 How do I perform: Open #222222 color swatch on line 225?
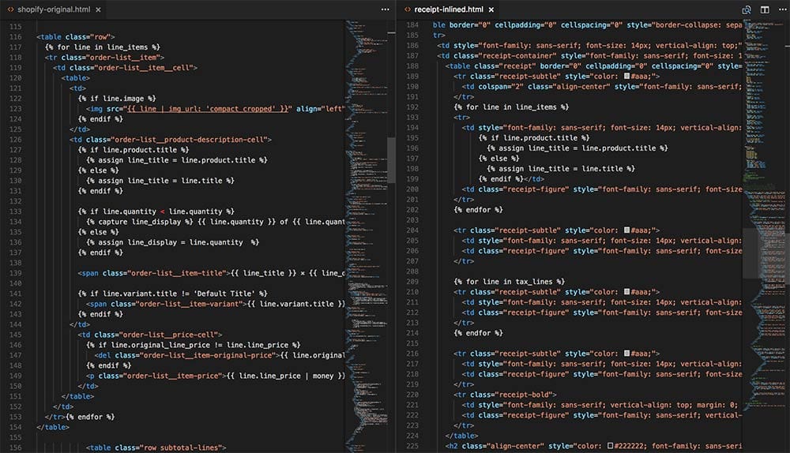[x=610, y=446]
